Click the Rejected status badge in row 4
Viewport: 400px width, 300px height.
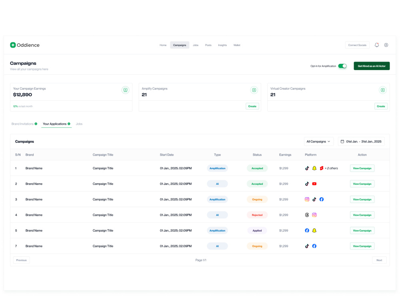point(257,215)
